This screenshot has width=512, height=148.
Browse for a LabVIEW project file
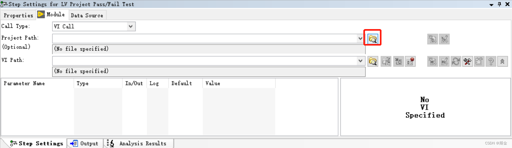[x=373, y=39]
